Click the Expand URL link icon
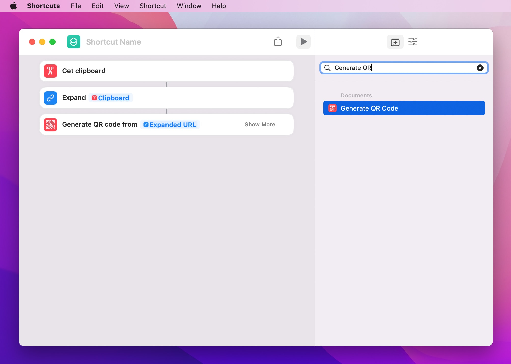 click(x=50, y=98)
